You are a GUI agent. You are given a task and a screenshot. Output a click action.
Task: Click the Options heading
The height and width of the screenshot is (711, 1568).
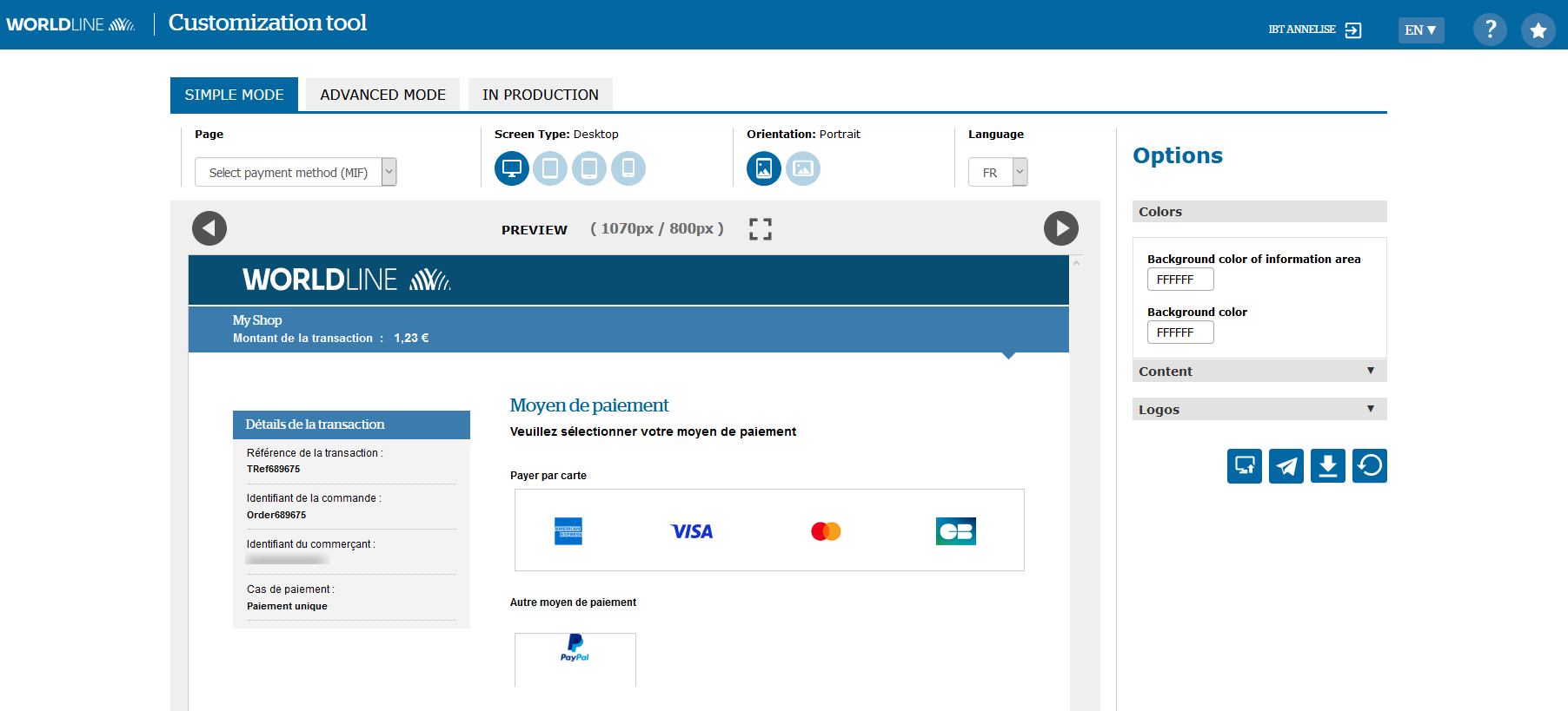pyautogui.click(x=1178, y=155)
